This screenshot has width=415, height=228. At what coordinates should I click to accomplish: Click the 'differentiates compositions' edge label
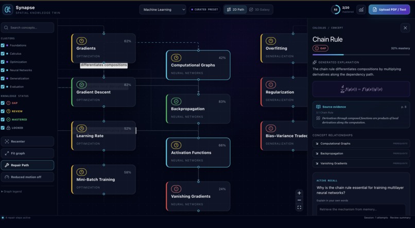point(104,65)
